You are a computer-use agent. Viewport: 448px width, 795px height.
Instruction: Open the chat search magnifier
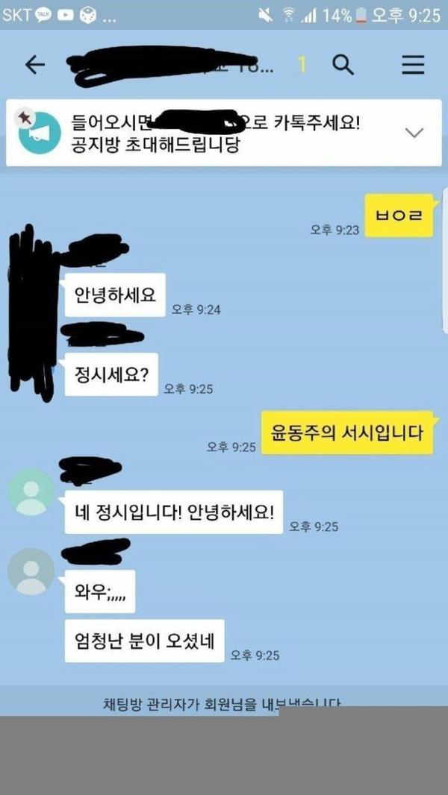(x=343, y=65)
